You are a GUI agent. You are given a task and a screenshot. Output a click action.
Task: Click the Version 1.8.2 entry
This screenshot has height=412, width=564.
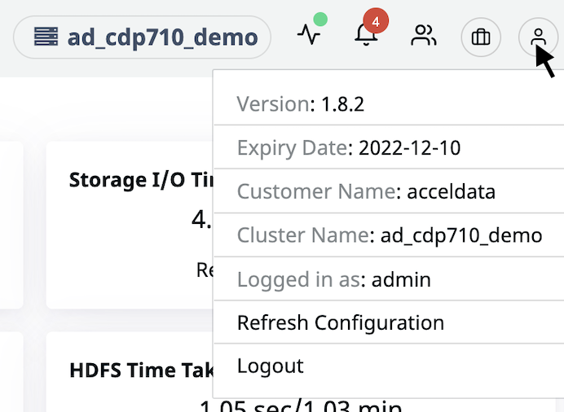(x=389, y=104)
